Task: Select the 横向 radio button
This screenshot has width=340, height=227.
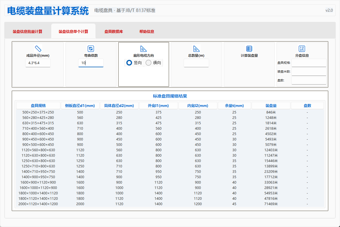Action: pos(148,63)
